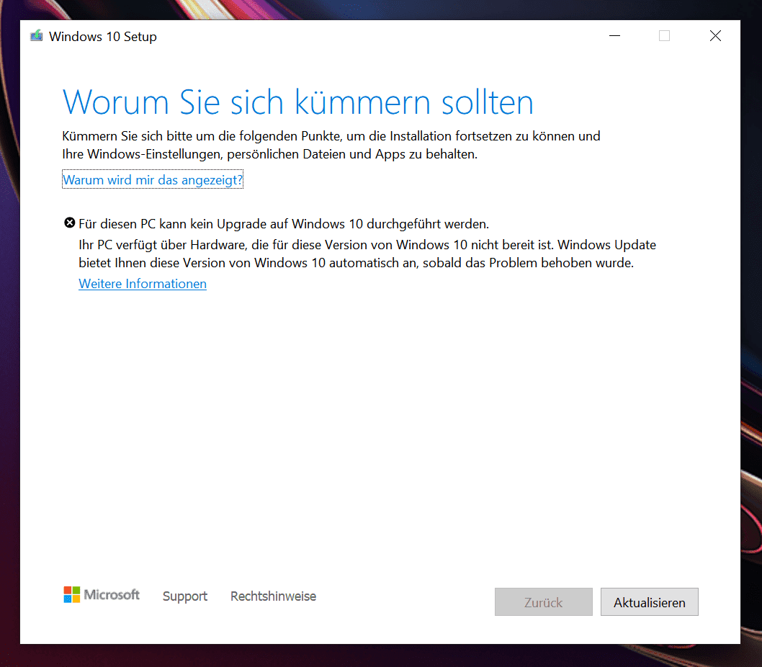This screenshot has height=667, width=762.
Task: Open the Rechtshinweise link
Action: 273,596
